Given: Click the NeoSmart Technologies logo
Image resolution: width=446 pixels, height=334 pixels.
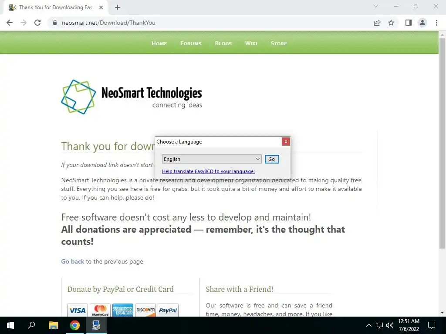Looking at the screenshot, I should [132, 97].
